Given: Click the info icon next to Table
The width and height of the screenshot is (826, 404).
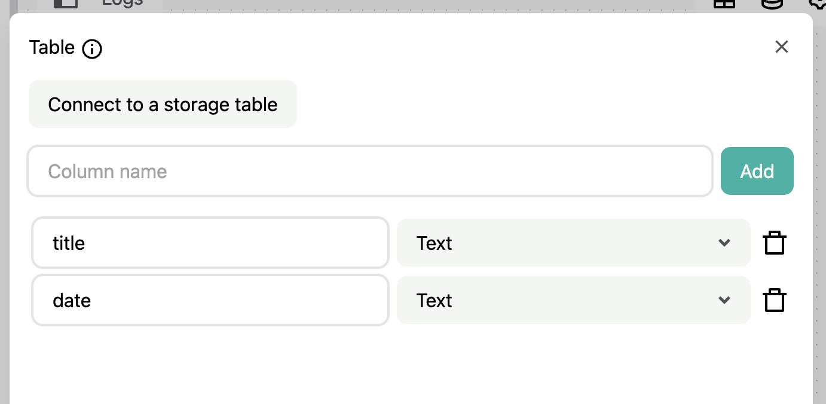Looking at the screenshot, I should pyautogui.click(x=92, y=48).
